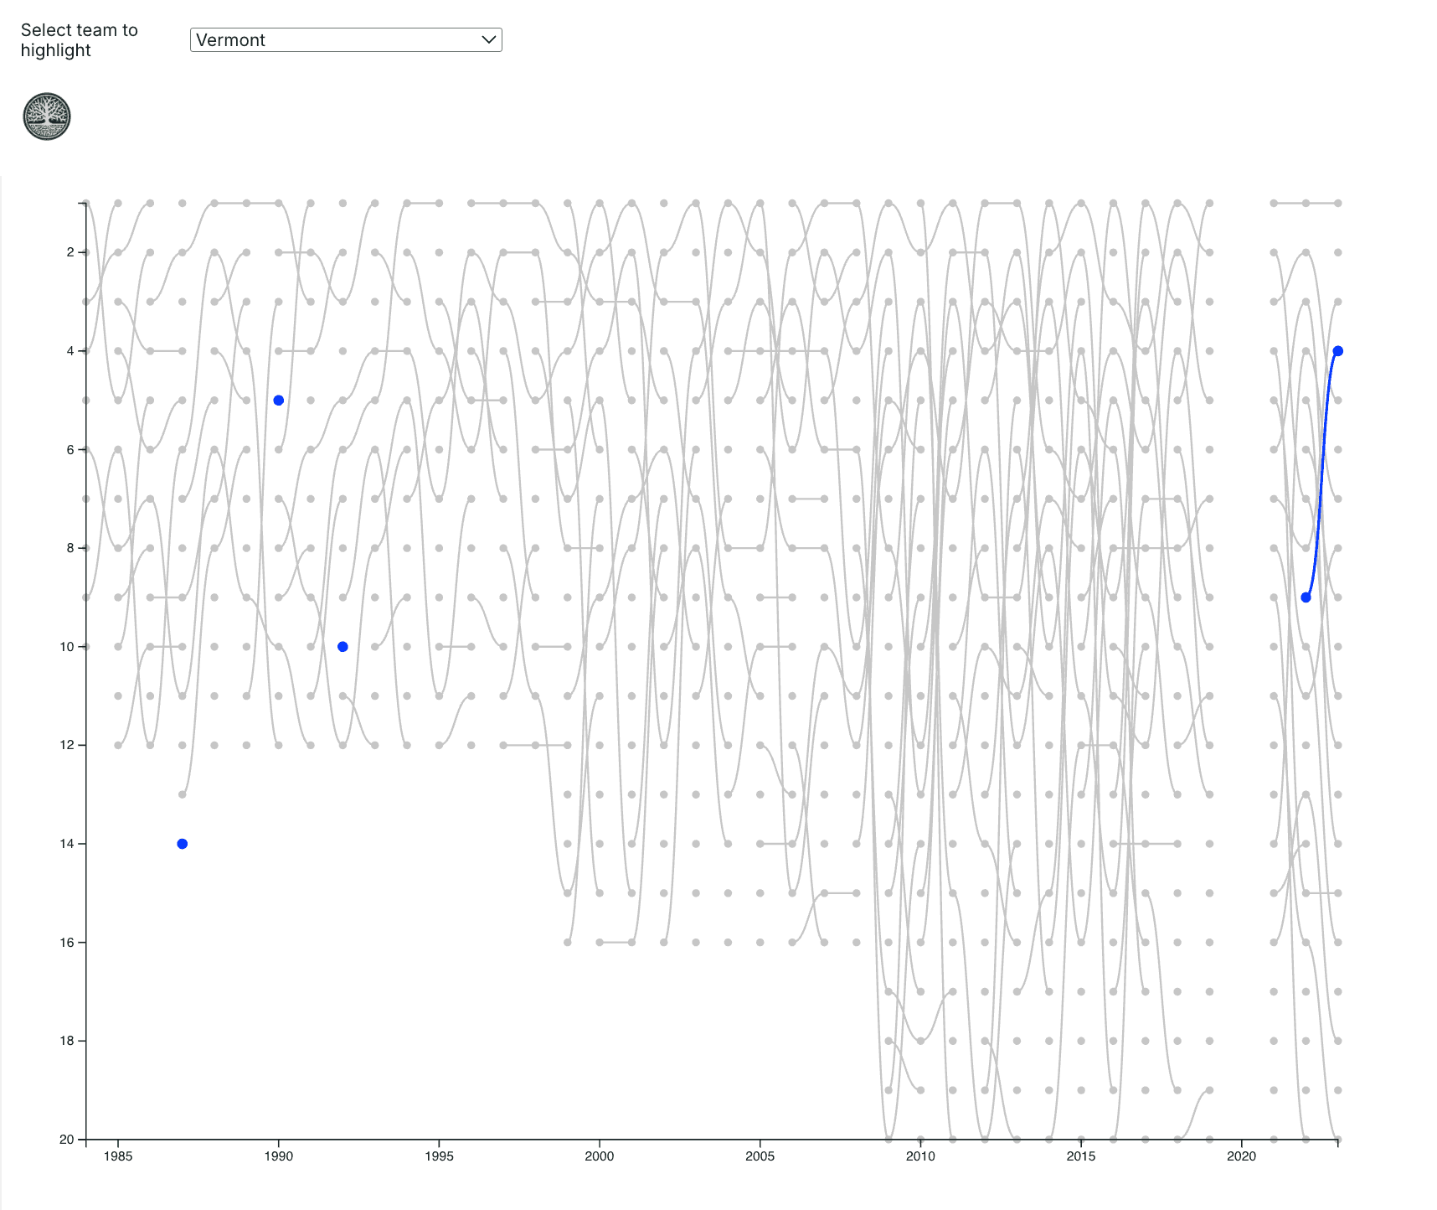Select the blue Vermont dot at rank 14
Viewport: 1437px width, 1210px height.
tap(183, 844)
